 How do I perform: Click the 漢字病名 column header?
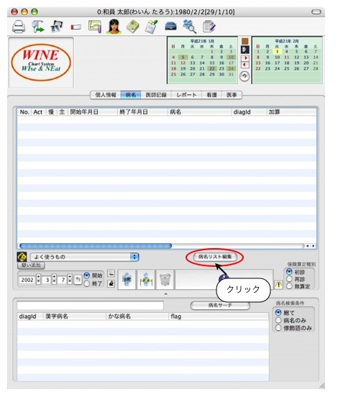(x=74, y=316)
